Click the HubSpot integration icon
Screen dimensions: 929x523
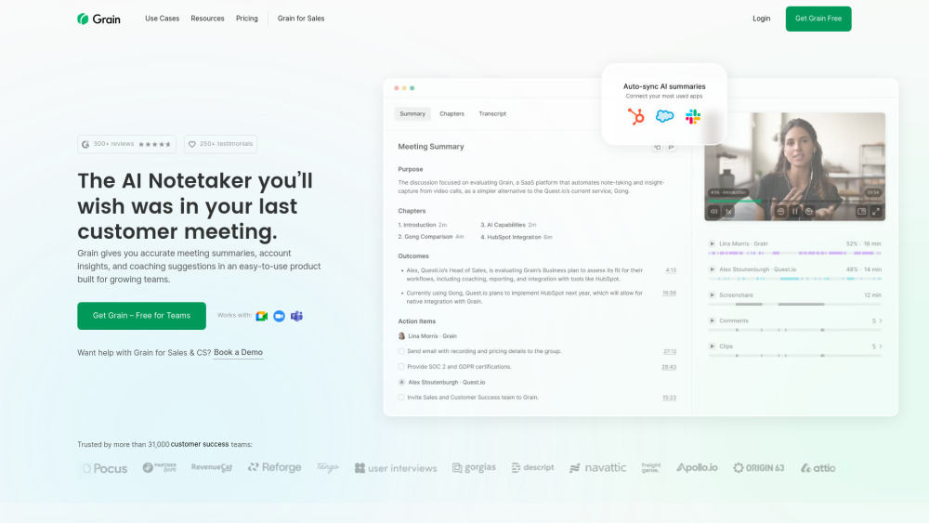[636, 116]
